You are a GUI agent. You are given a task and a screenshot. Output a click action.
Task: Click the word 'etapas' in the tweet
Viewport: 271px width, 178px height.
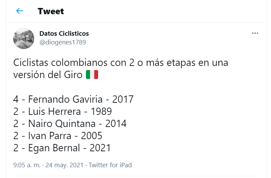click(x=181, y=63)
